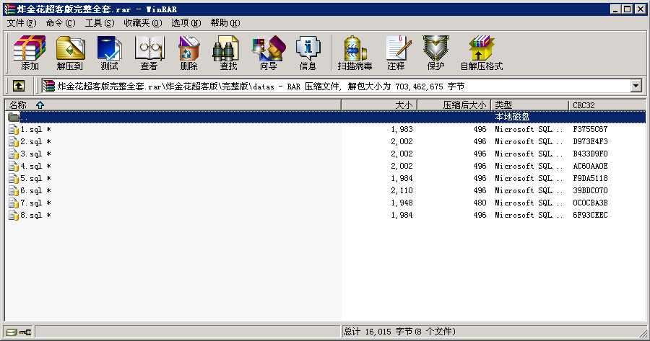Screen dimensions: 650x341
Task: Click the size value 2,110
Action: (402, 191)
